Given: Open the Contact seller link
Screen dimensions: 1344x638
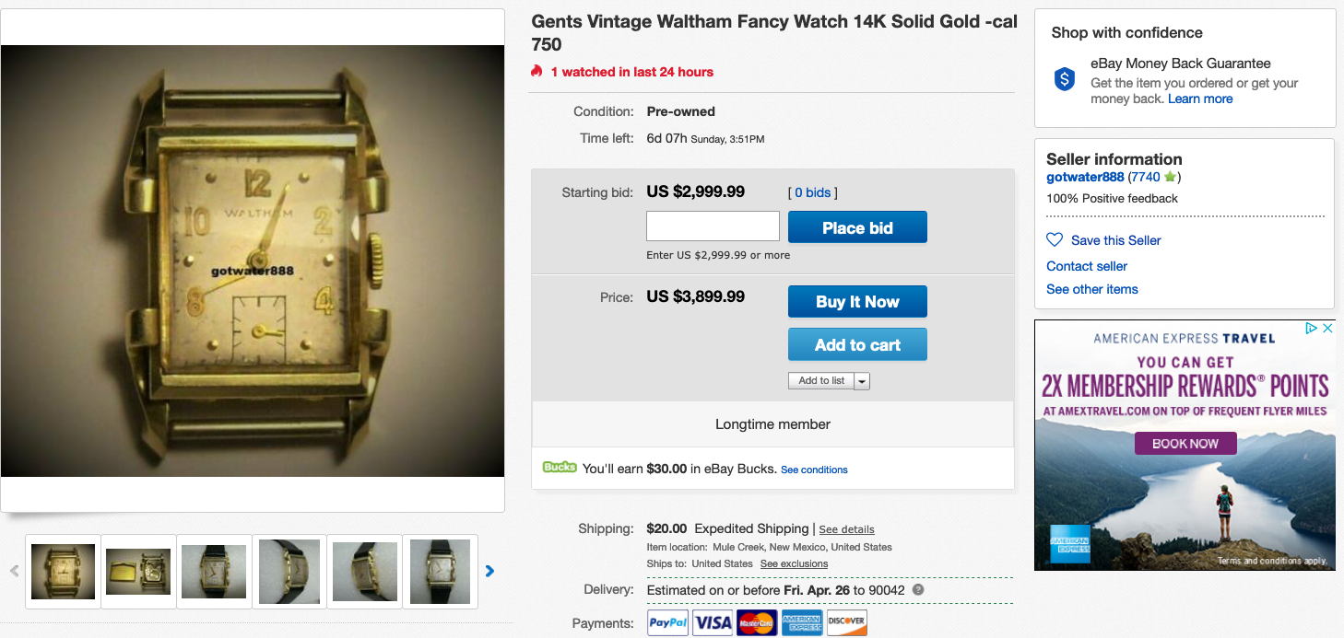Looking at the screenshot, I should pos(1087,266).
